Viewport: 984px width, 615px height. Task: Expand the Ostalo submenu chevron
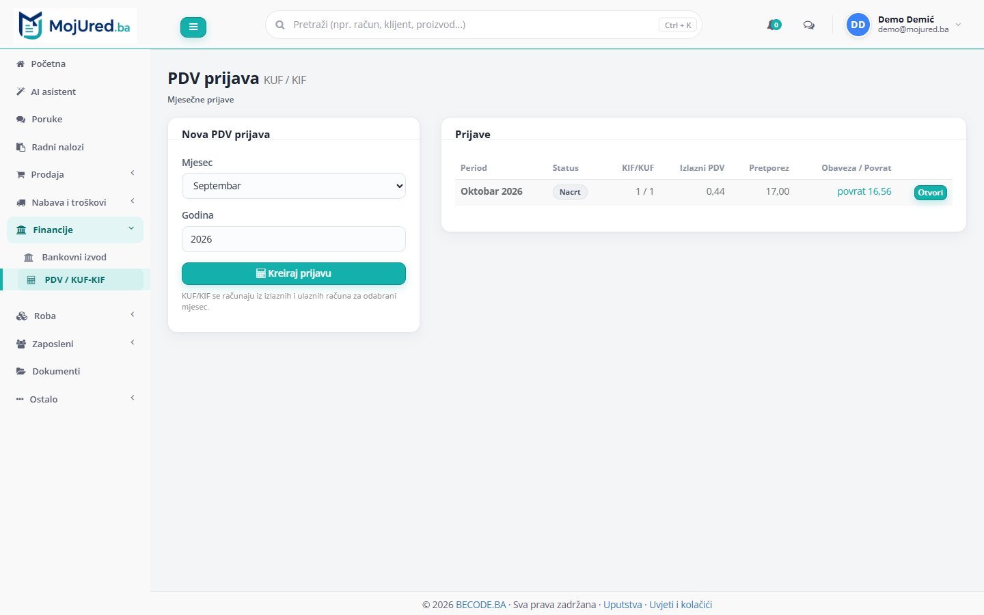[133, 398]
